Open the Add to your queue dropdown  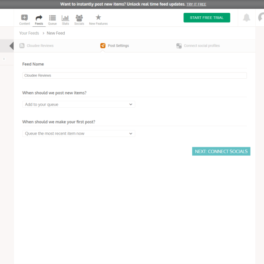[79, 104]
